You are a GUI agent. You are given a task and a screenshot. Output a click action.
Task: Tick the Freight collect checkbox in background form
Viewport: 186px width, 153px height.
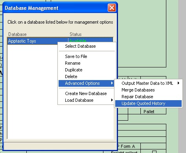155,152
